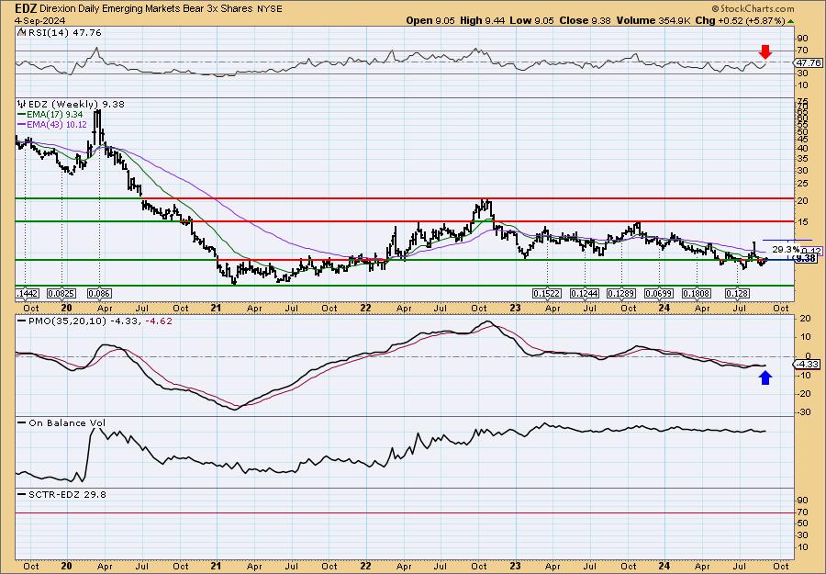826x574 pixels.
Task: Select the Close 9.38 value in the header
Action: click(x=585, y=20)
